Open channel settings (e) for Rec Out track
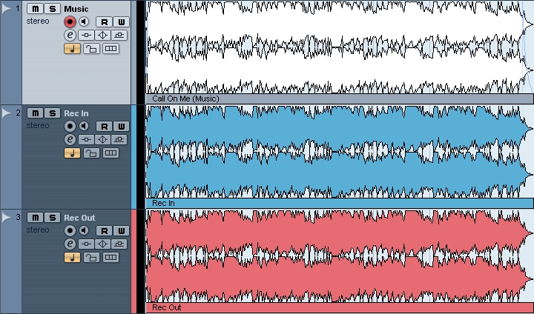 click(x=70, y=244)
